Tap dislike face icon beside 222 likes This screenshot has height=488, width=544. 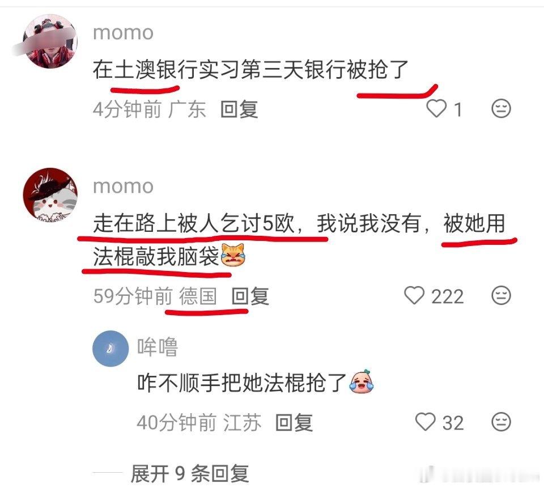501,296
